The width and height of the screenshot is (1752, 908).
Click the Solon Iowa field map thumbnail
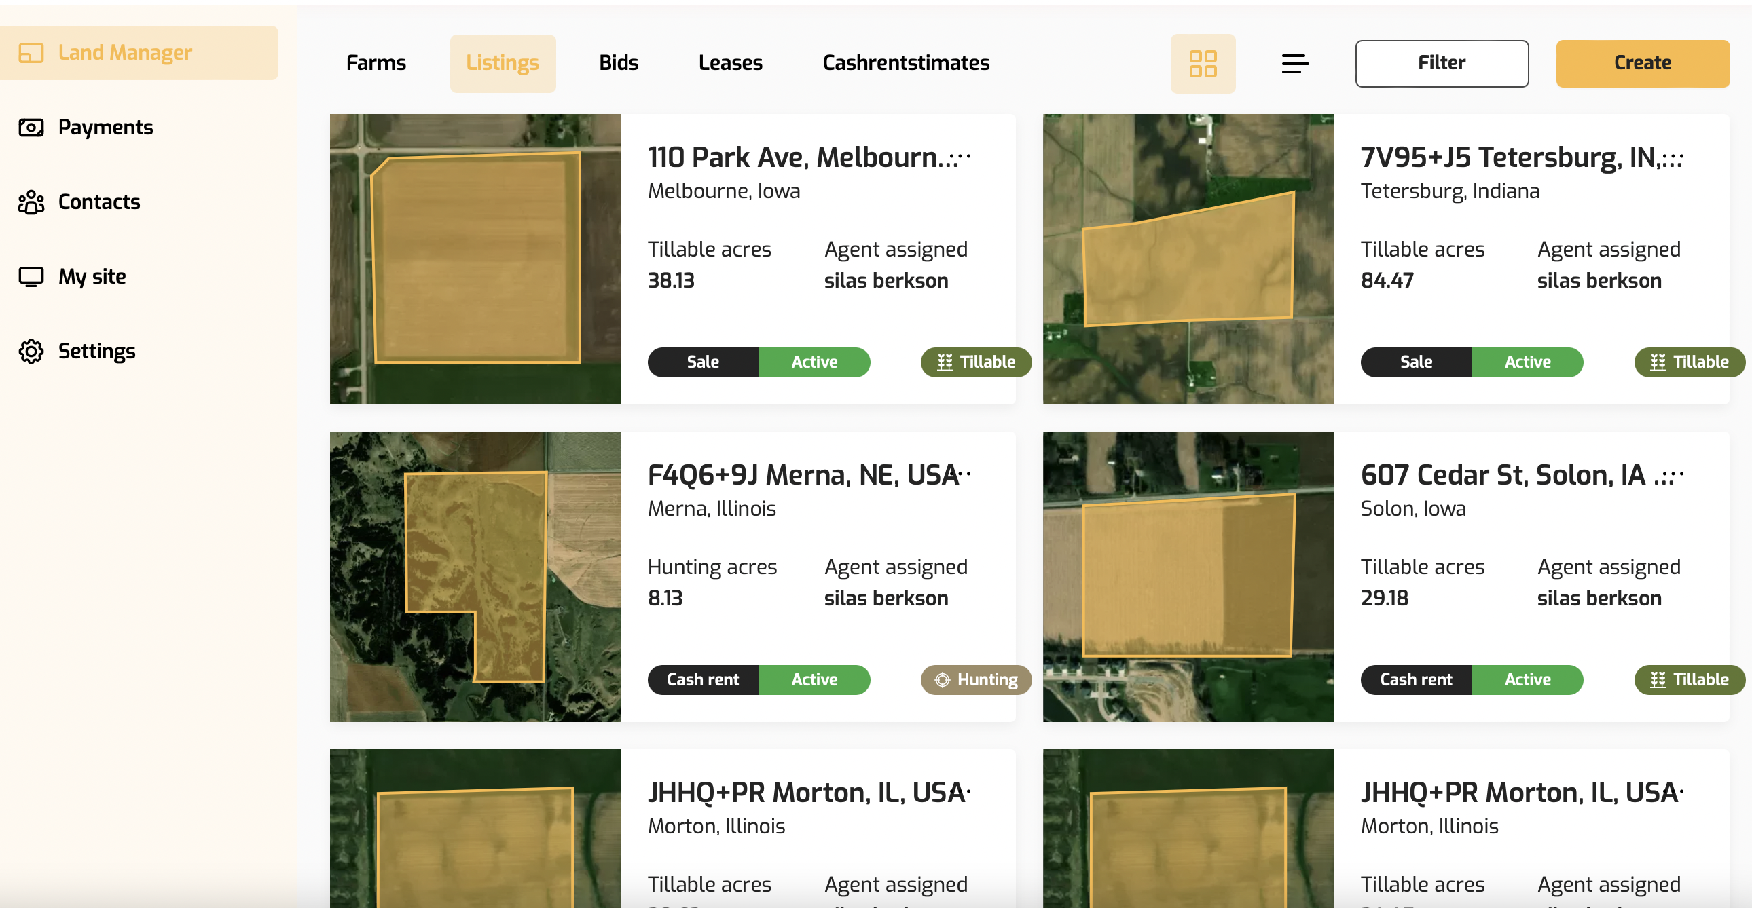[x=1188, y=576]
